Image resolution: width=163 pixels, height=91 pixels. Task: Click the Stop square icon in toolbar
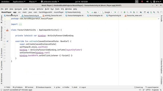[137, 12]
